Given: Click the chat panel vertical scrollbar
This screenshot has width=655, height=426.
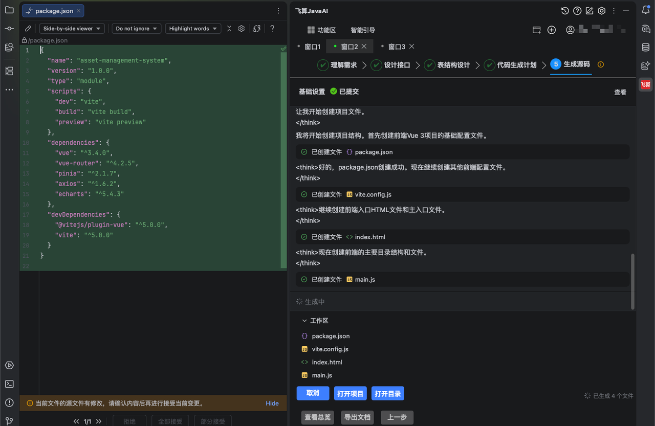Looking at the screenshot, I should coord(633,281).
